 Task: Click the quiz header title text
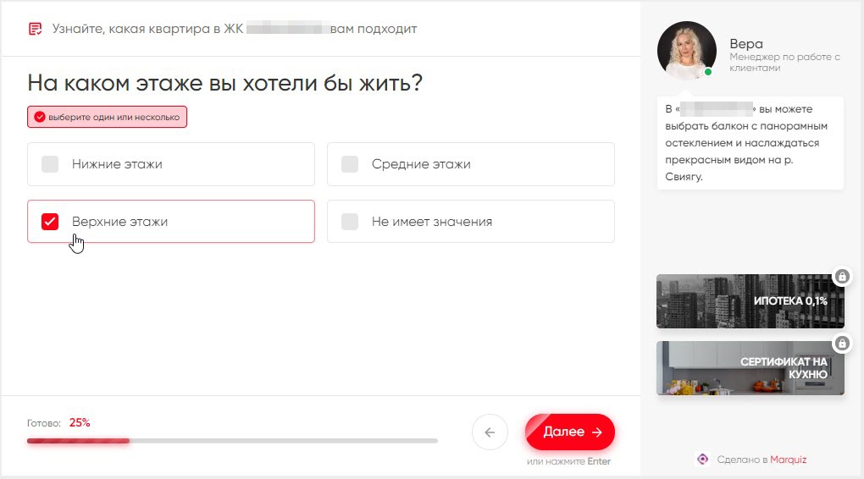click(235, 29)
